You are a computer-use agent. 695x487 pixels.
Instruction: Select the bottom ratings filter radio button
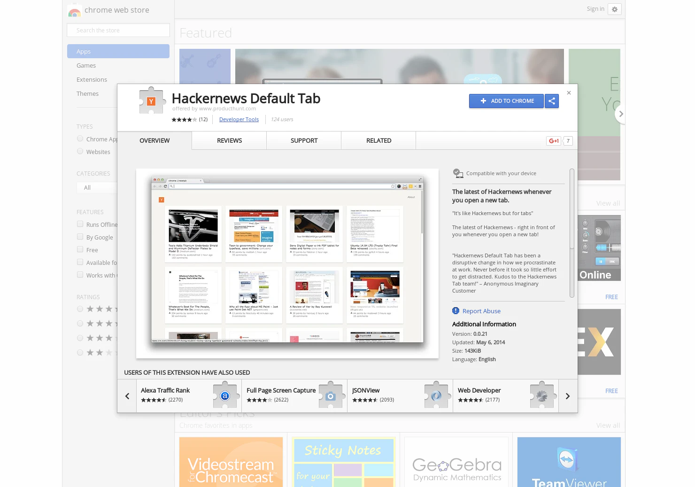pyautogui.click(x=80, y=353)
